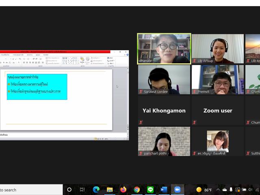Click the Normal view button in status bar

(95, 139)
